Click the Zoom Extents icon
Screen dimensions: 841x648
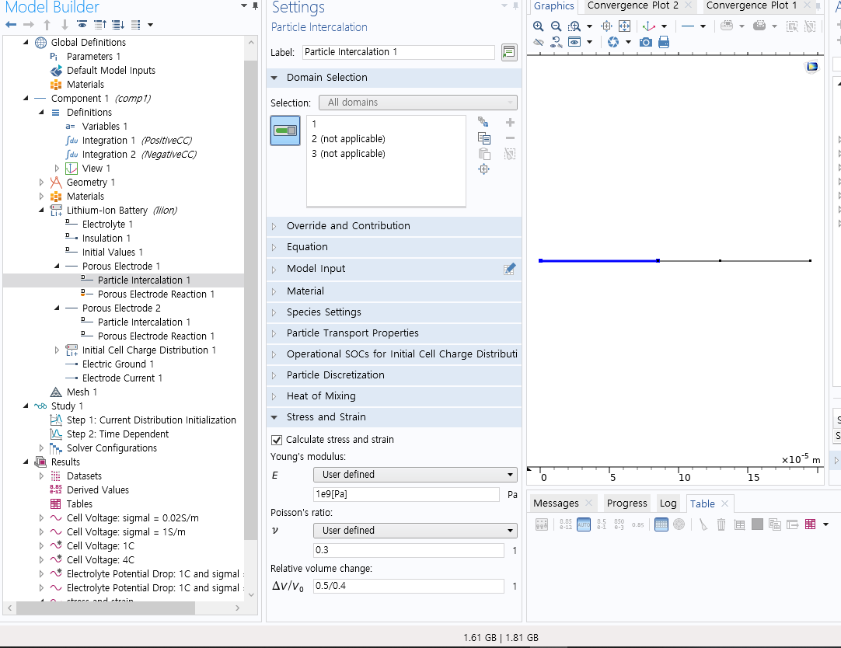tap(624, 26)
